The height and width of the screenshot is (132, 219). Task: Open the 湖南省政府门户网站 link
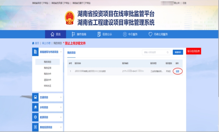coord(40,3)
